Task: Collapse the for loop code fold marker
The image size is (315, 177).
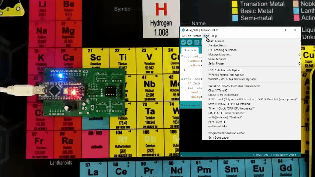Action: pyautogui.click(x=182, y=88)
